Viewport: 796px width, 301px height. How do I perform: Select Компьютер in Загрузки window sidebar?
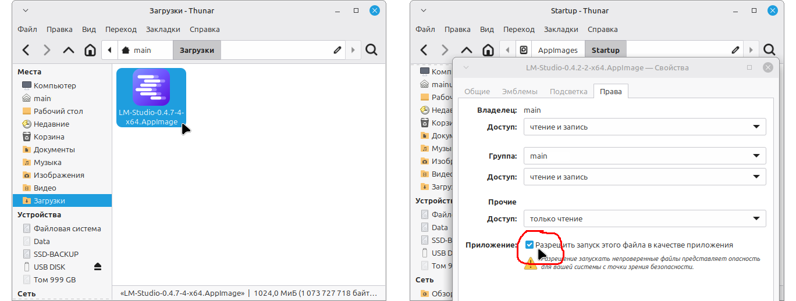[62, 85]
